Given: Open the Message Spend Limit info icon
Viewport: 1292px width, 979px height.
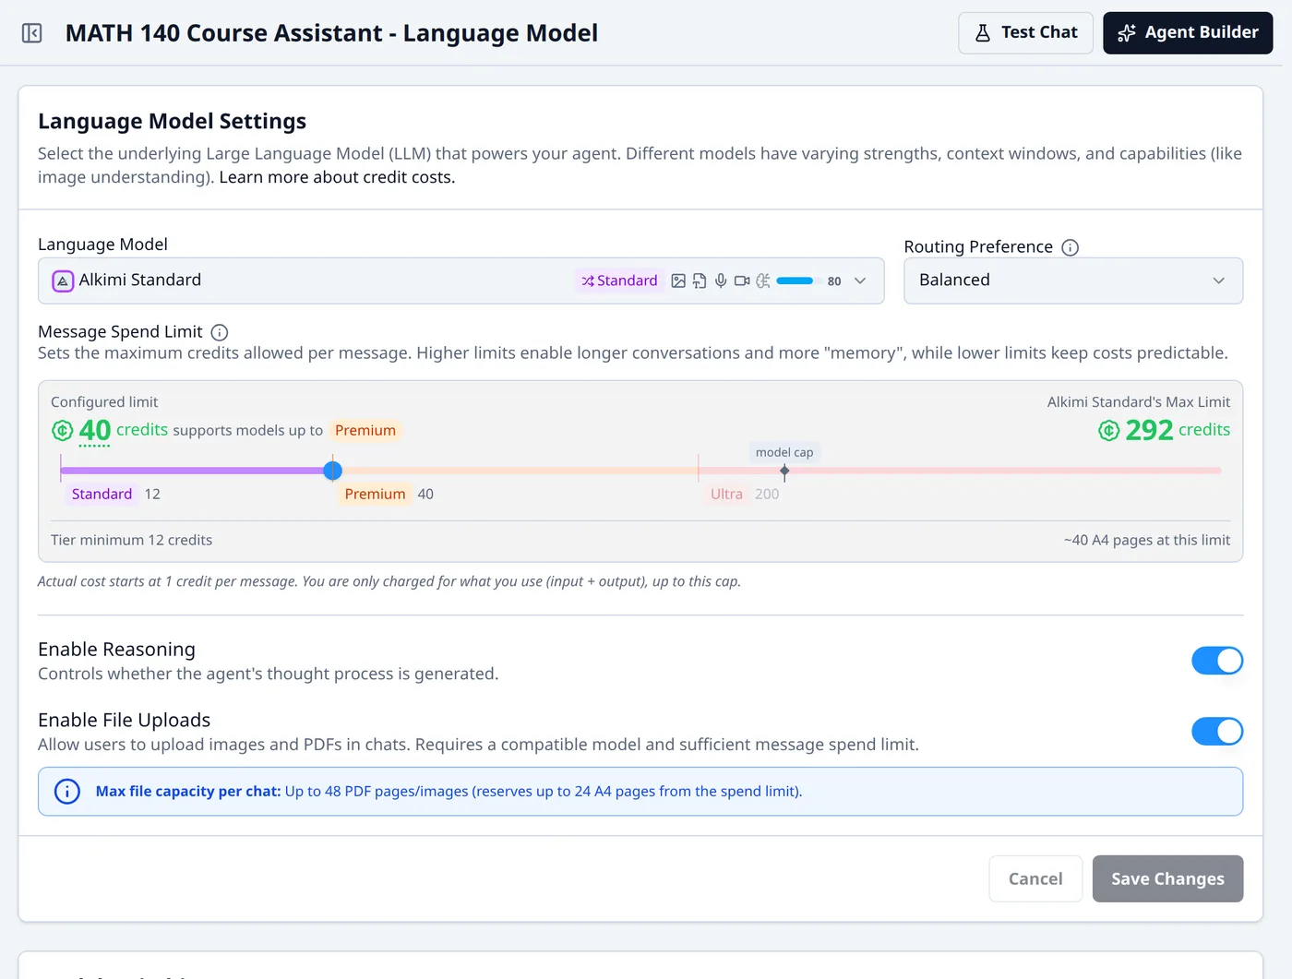Looking at the screenshot, I should 220,332.
